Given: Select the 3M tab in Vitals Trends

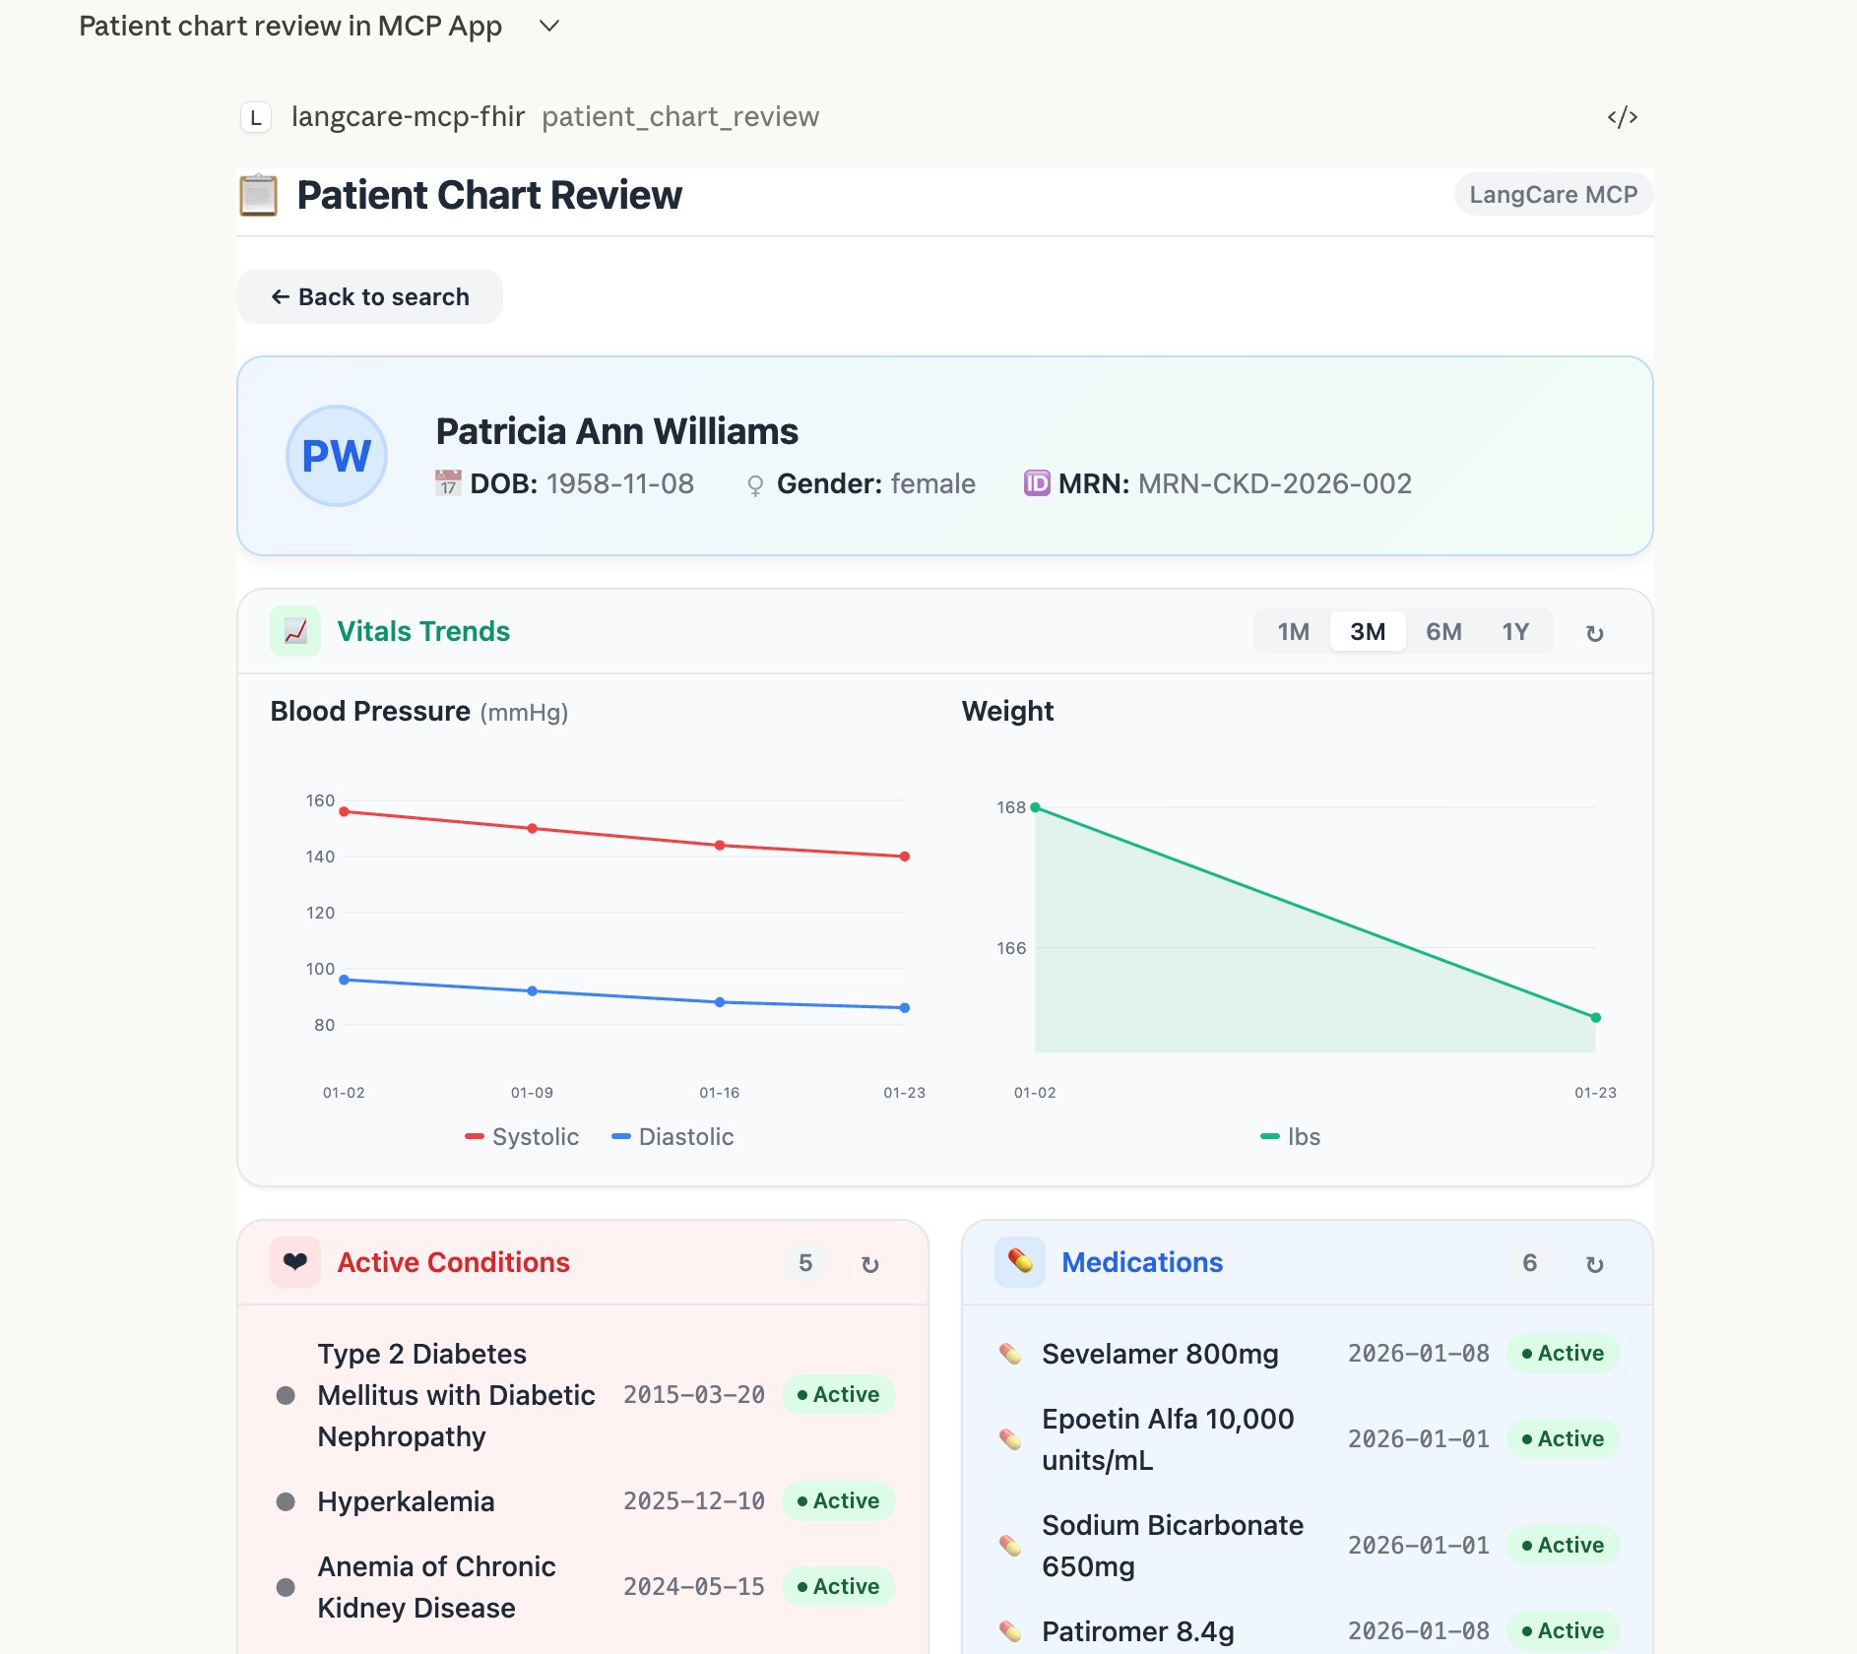Looking at the screenshot, I should (x=1367, y=631).
